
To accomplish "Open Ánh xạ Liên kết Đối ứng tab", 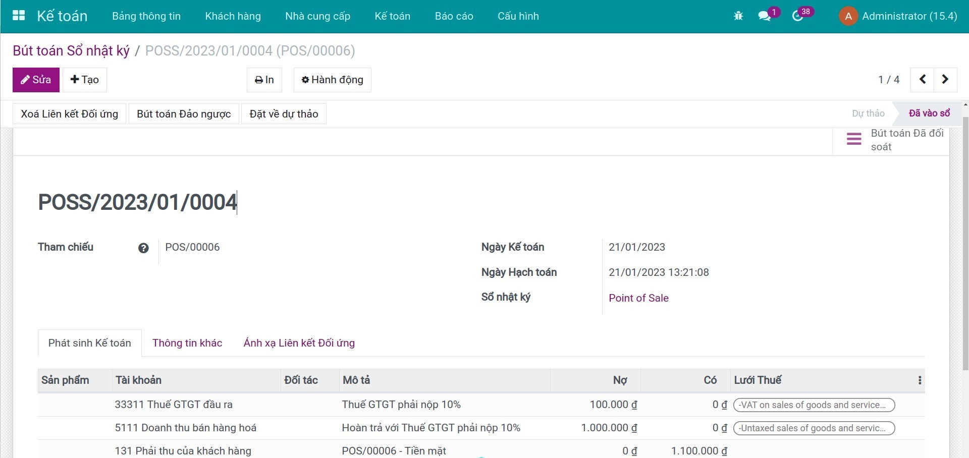I will (299, 343).
